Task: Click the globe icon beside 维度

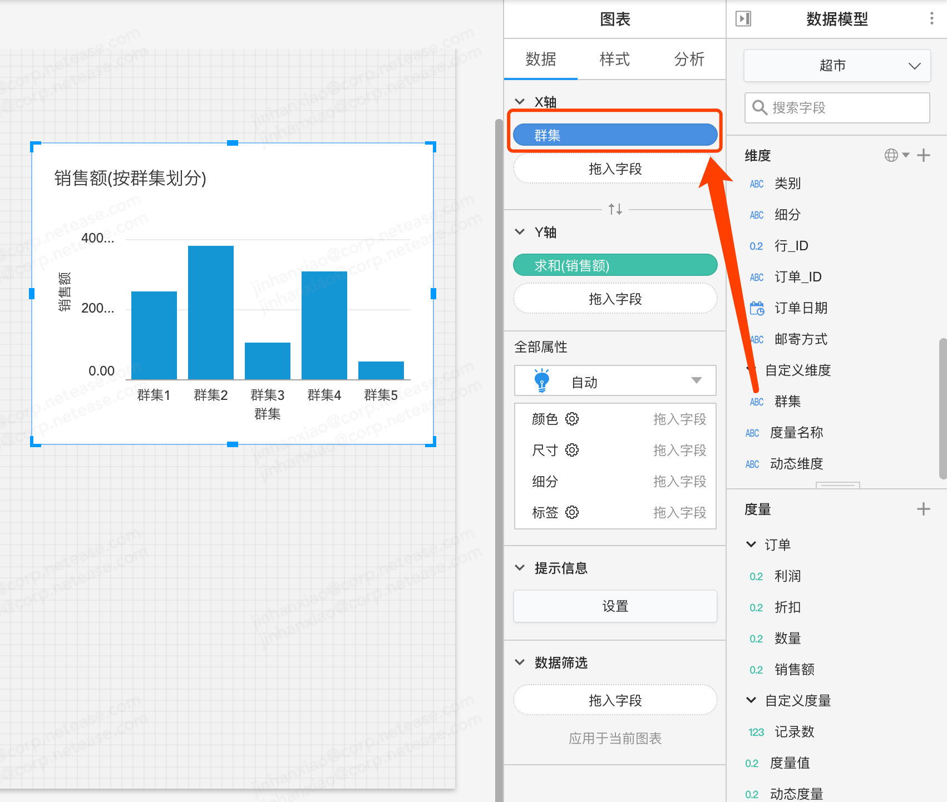Action: (891, 155)
